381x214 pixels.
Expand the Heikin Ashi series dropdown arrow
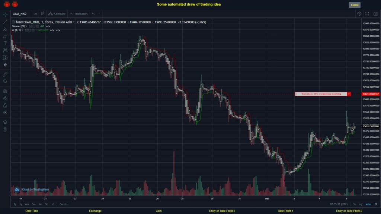coord(74,22)
